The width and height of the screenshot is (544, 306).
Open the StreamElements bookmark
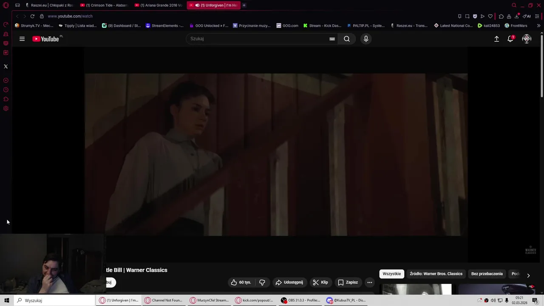pos(164,25)
